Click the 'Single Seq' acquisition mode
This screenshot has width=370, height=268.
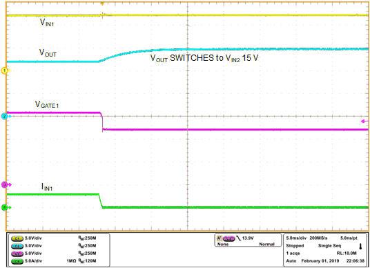pyautogui.click(x=329, y=246)
